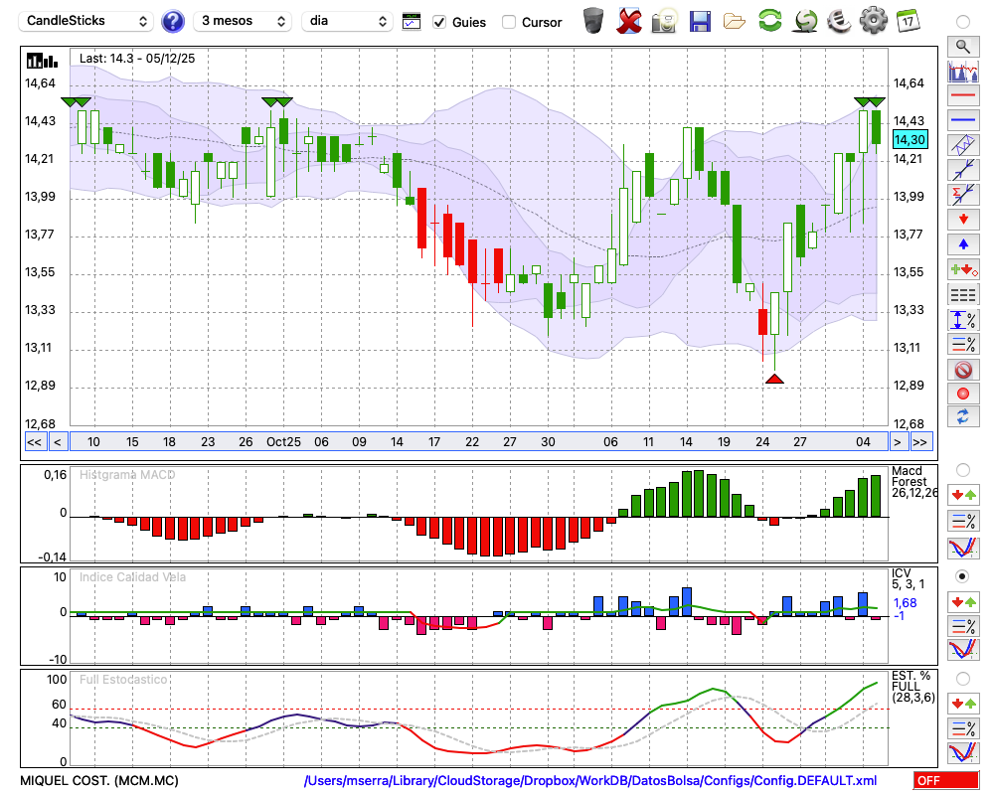Screen dimensions: 994x795
Task: Step back with the < button
Action: point(58,442)
